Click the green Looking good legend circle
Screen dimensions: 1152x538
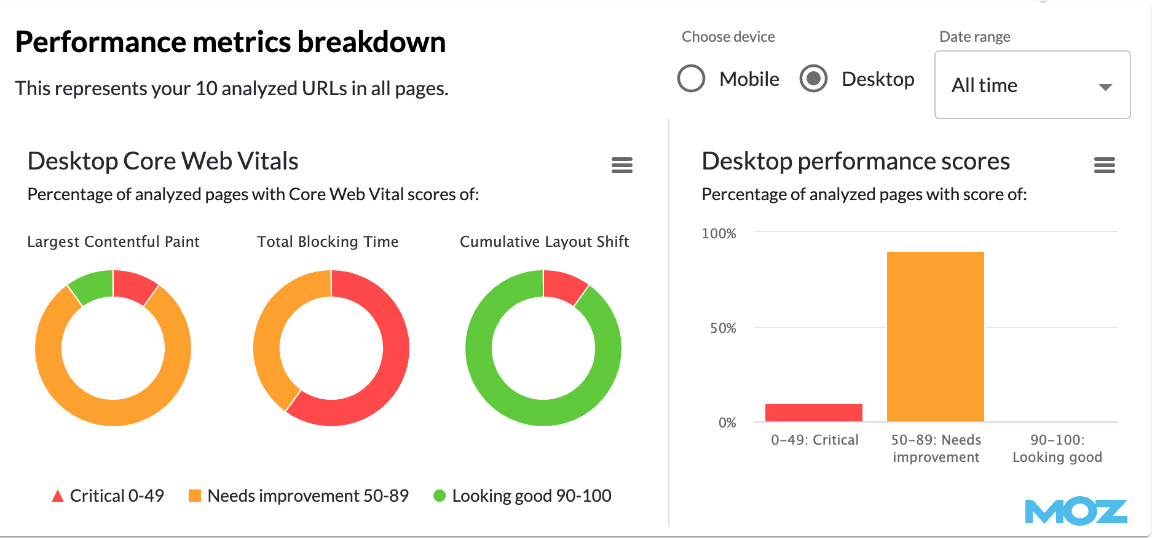(x=439, y=496)
